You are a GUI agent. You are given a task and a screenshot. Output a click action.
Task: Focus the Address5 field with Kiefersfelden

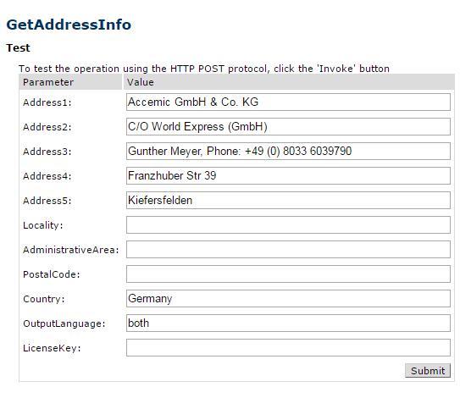(288, 201)
